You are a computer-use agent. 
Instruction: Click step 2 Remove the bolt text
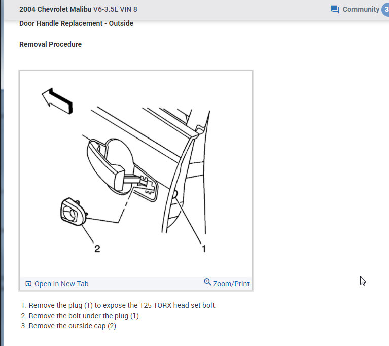click(x=81, y=316)
